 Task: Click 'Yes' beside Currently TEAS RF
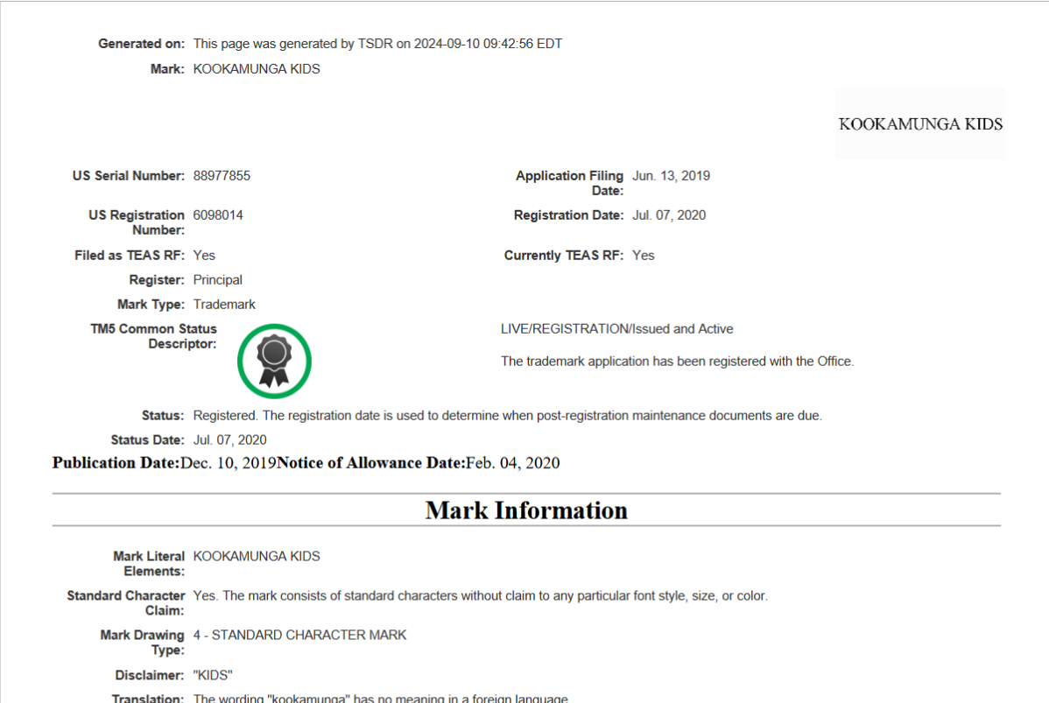pyautogui.click(x=644, y=256)
